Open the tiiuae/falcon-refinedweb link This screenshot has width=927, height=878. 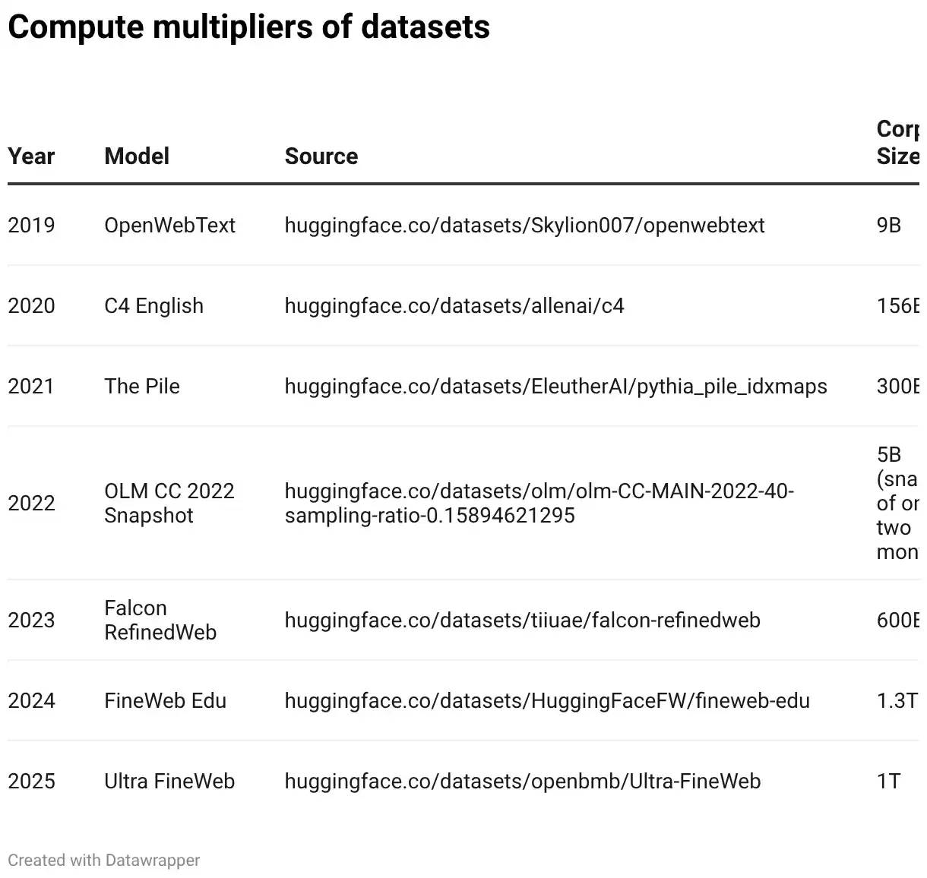click(523, 621)
